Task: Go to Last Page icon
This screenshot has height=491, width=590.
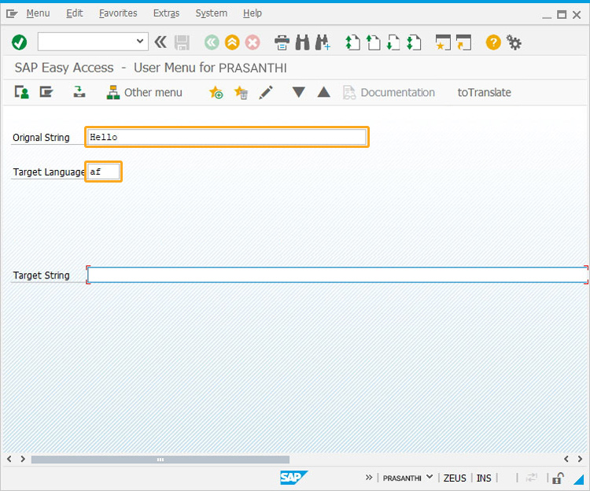Action: pyautogui.click(x=414, y=42)
